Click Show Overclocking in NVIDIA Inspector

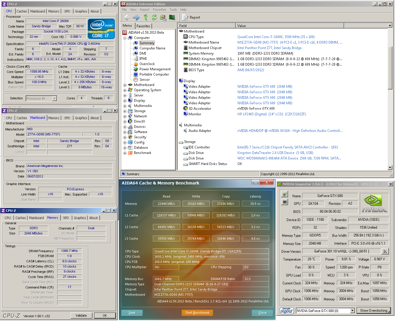click(373, 311)
